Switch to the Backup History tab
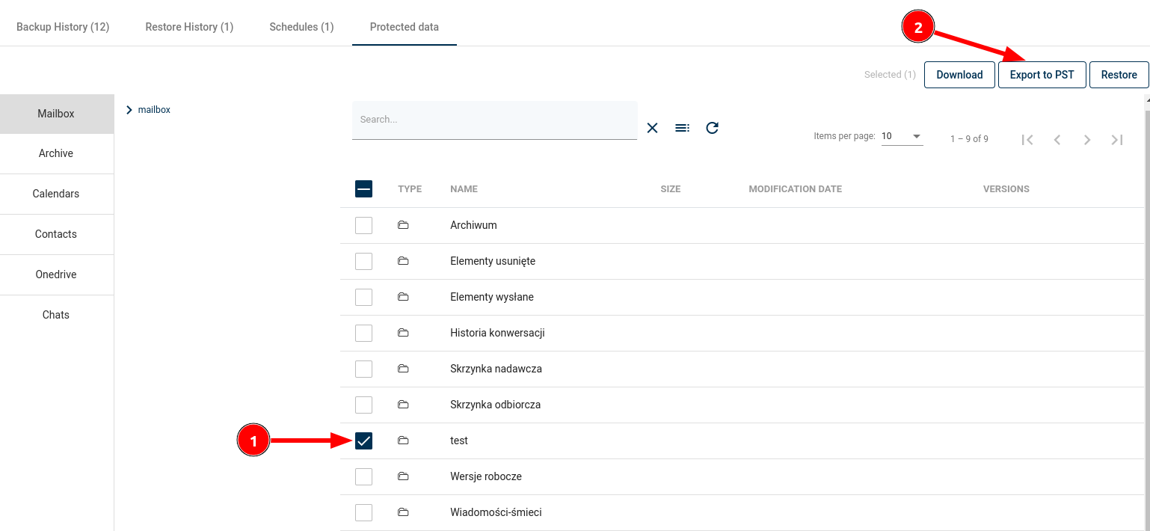1150x531 pixels. (x=63, y=27)
